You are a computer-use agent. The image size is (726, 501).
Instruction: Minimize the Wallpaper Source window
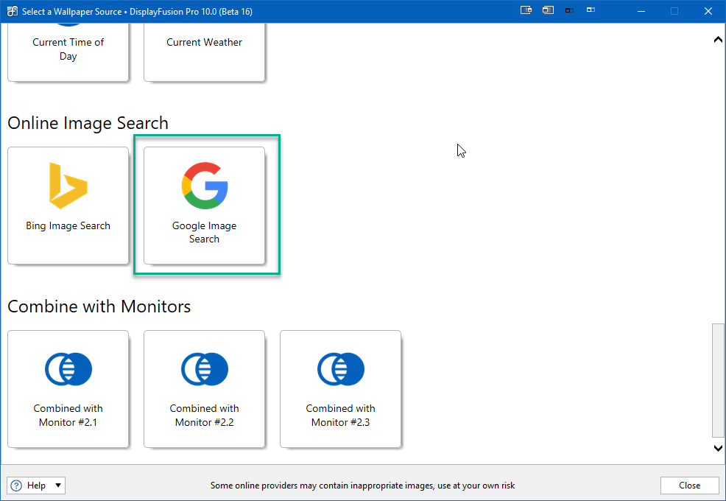click(x=640, y=11)
